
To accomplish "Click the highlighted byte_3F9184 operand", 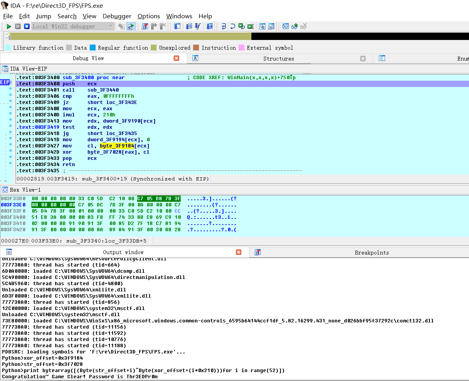I will pyautogui.click(x=117, y=146).
